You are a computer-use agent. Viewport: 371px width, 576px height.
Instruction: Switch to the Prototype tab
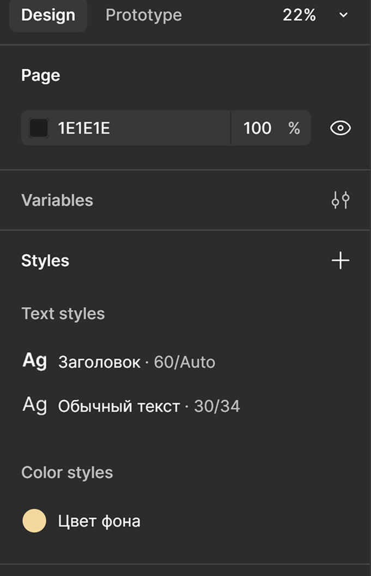click(143, 15)
